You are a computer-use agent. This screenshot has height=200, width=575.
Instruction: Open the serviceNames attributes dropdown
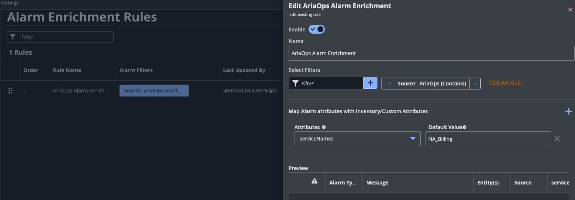tap(413, 139)
